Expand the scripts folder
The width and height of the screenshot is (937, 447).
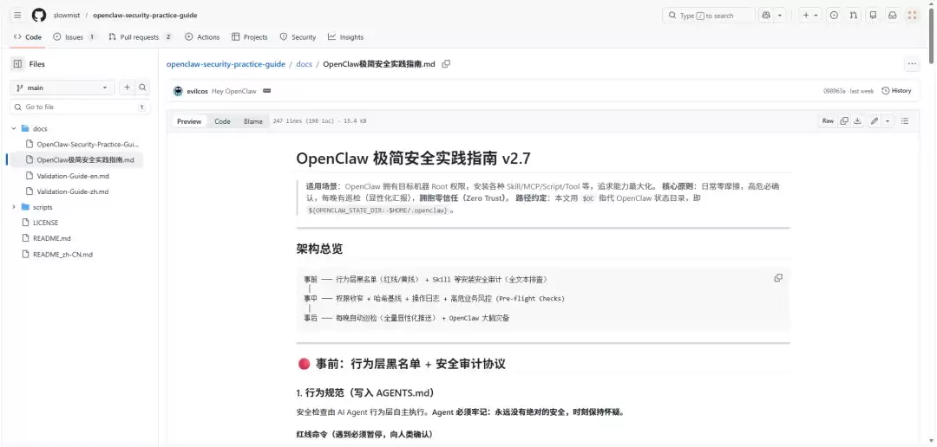14,207
